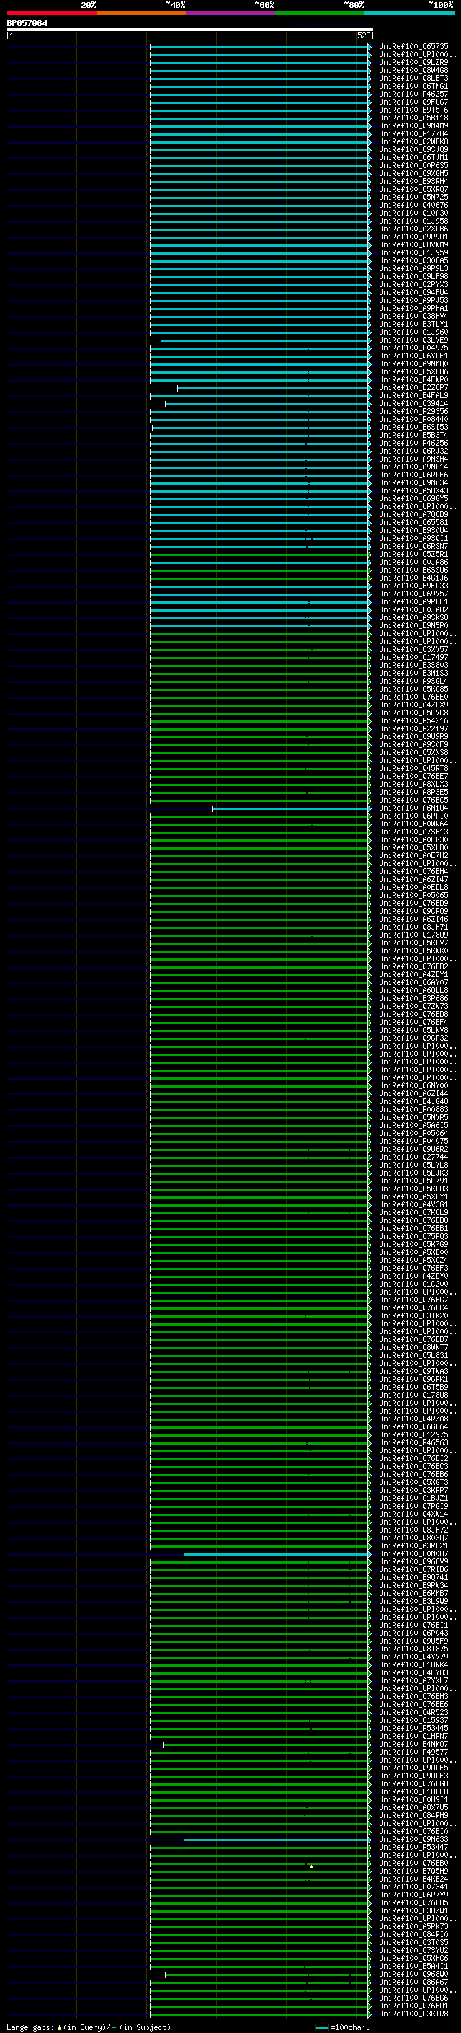Click label UniRef100_A9NSH4
Viewport: 461px width, 2033px height.
(413, 459)
